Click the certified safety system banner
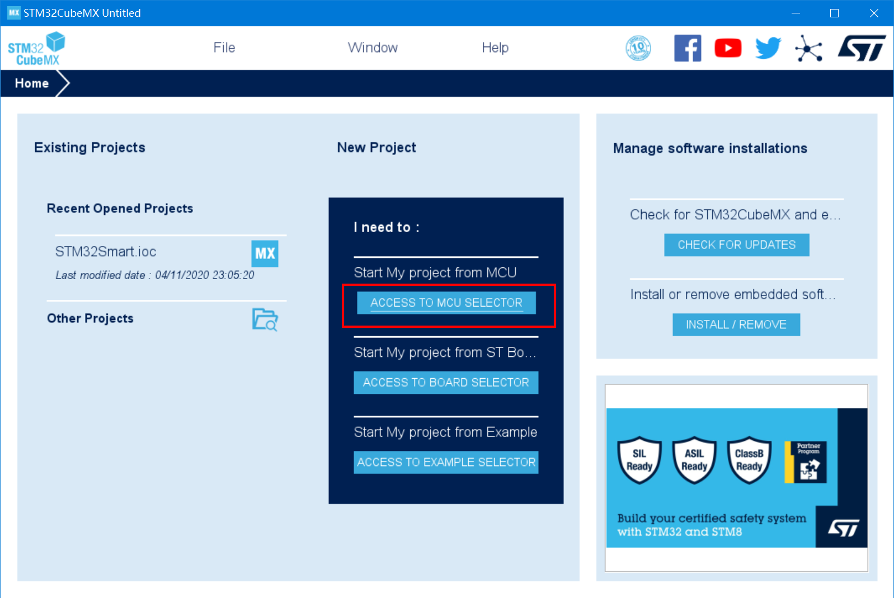The image size is (894, 598). click(737, 478)
